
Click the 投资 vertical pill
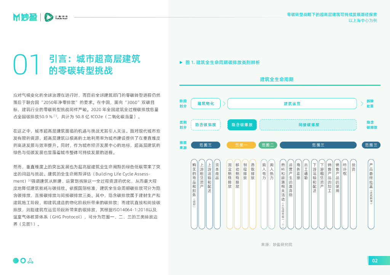click(x=353, y=194)
